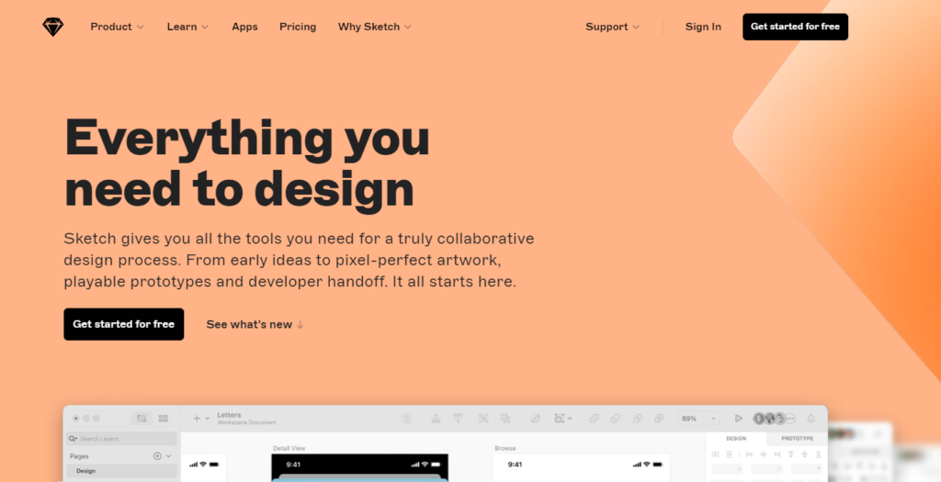The image size is (941, 482).
Task: Switch to the PROTOTYPE inspector tab
Action: click(x=797, y=438)
